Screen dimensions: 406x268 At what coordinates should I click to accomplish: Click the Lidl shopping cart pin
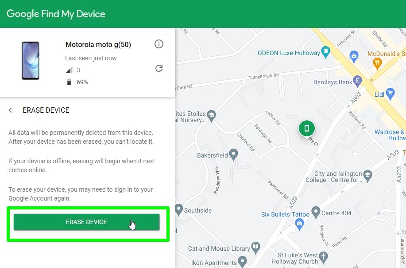click(x=390, y=93)
